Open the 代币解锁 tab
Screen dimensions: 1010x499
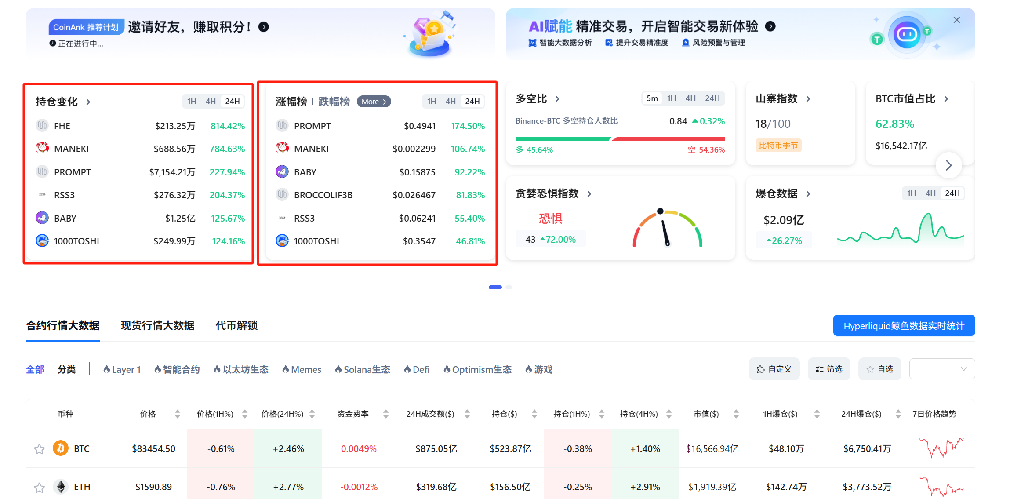tap(236, 326)
